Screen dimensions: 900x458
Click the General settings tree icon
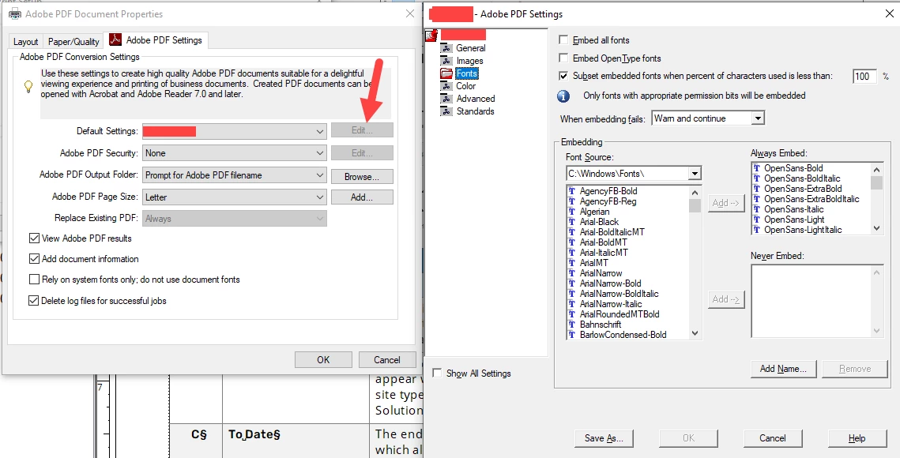coord(446,48)
